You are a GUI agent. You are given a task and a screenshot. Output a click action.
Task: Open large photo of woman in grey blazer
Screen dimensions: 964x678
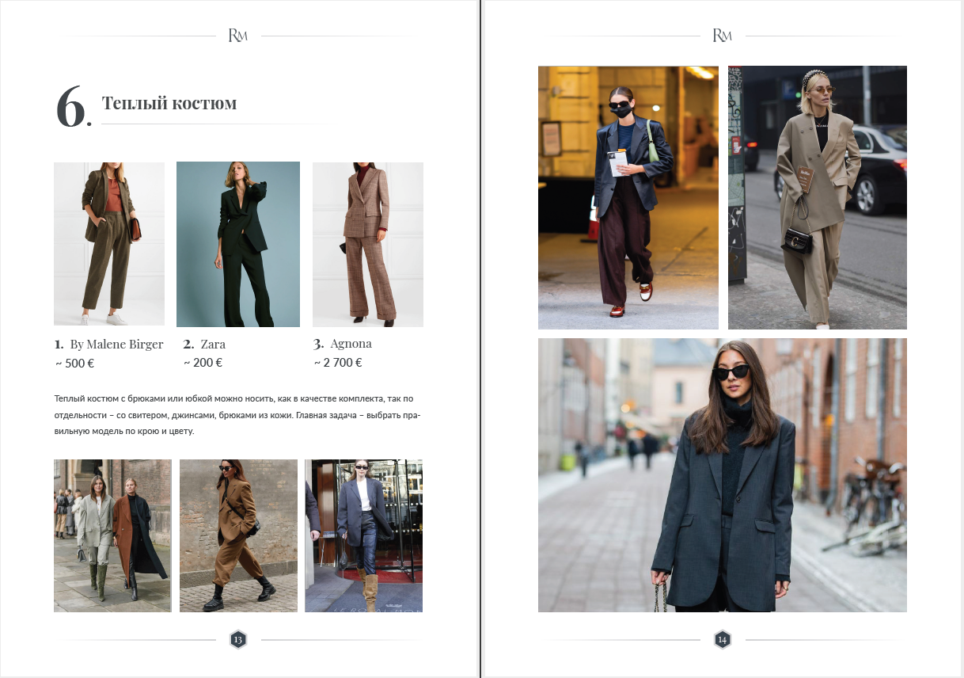click(x=723, y=475)
